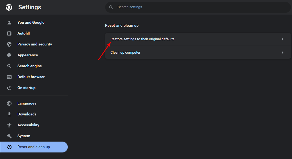
Task: Open the Reset and clean up section
Action: pyautogui.click(x=34, y=147)
